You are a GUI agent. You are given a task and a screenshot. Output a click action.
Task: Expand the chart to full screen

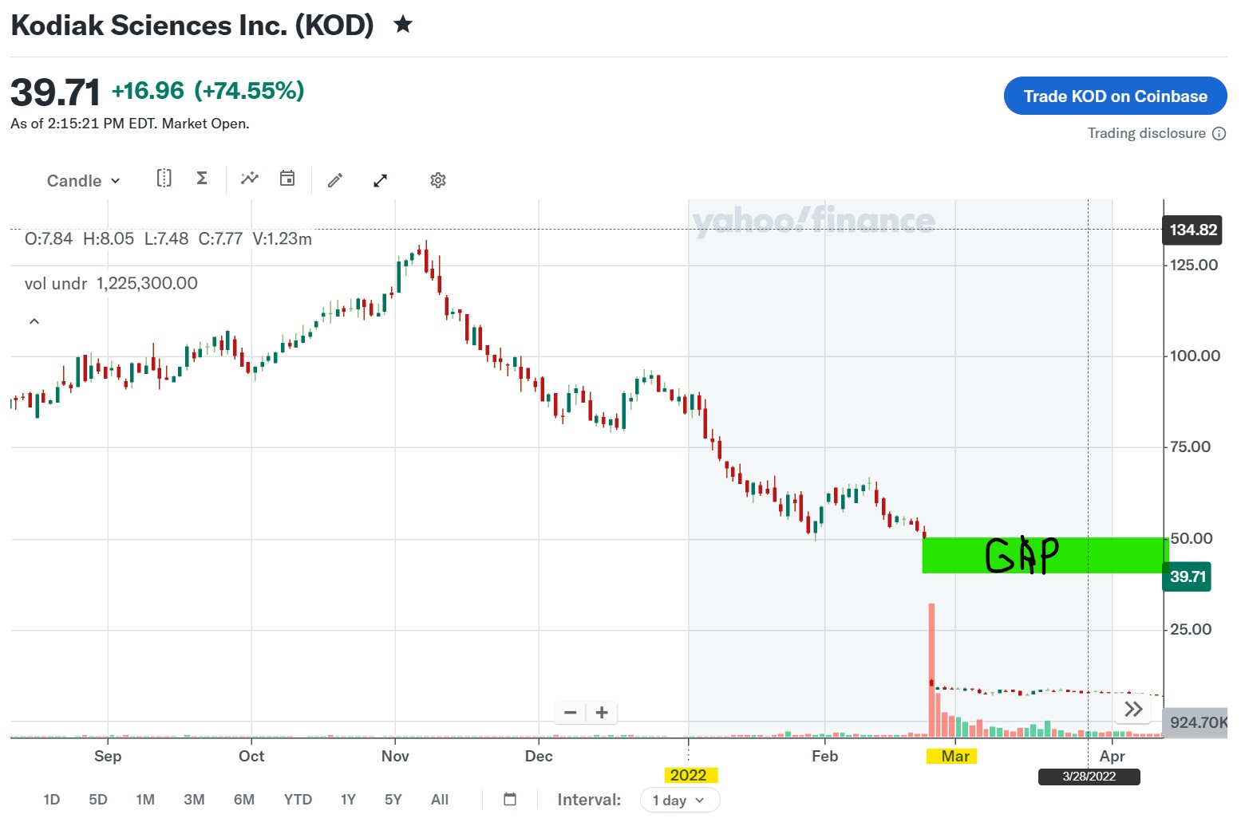click(381, 180)
